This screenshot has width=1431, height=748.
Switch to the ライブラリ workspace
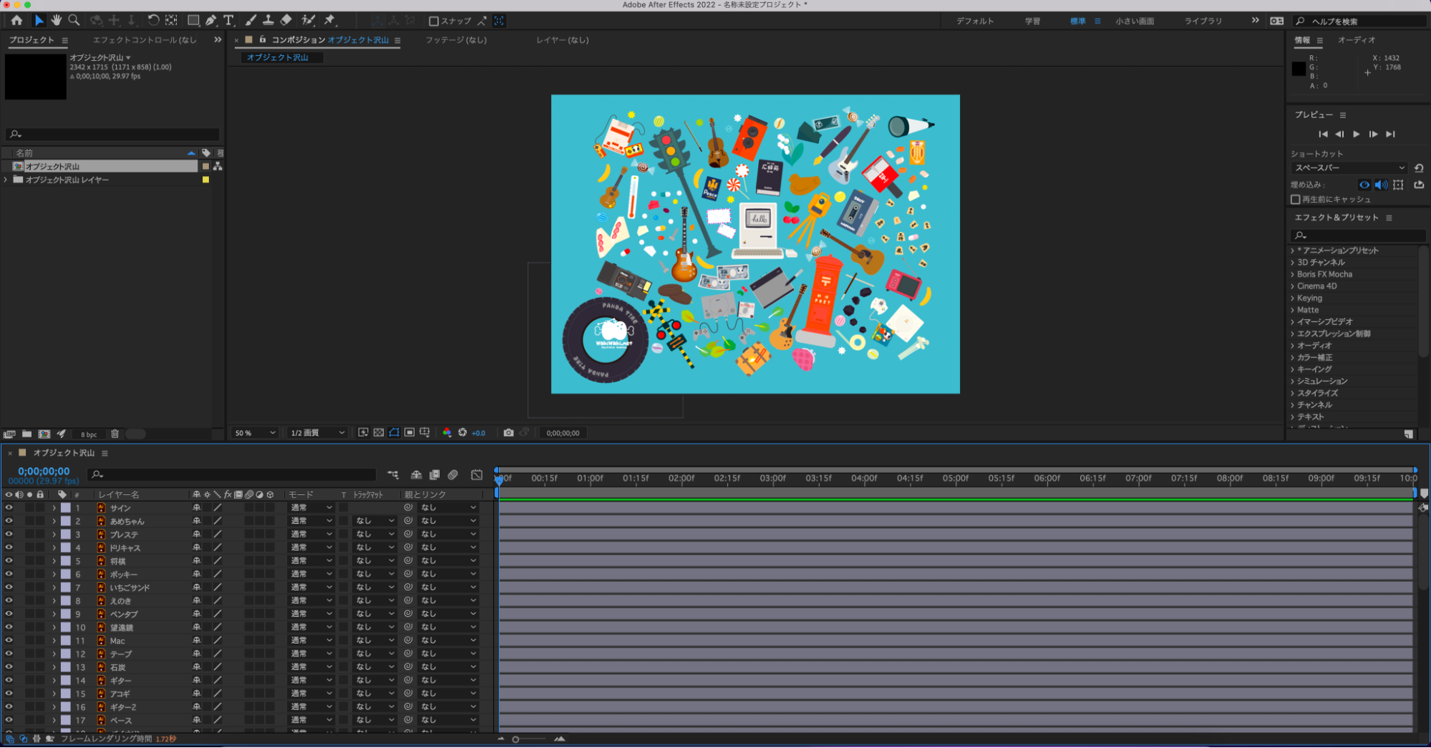point(1203,21)
